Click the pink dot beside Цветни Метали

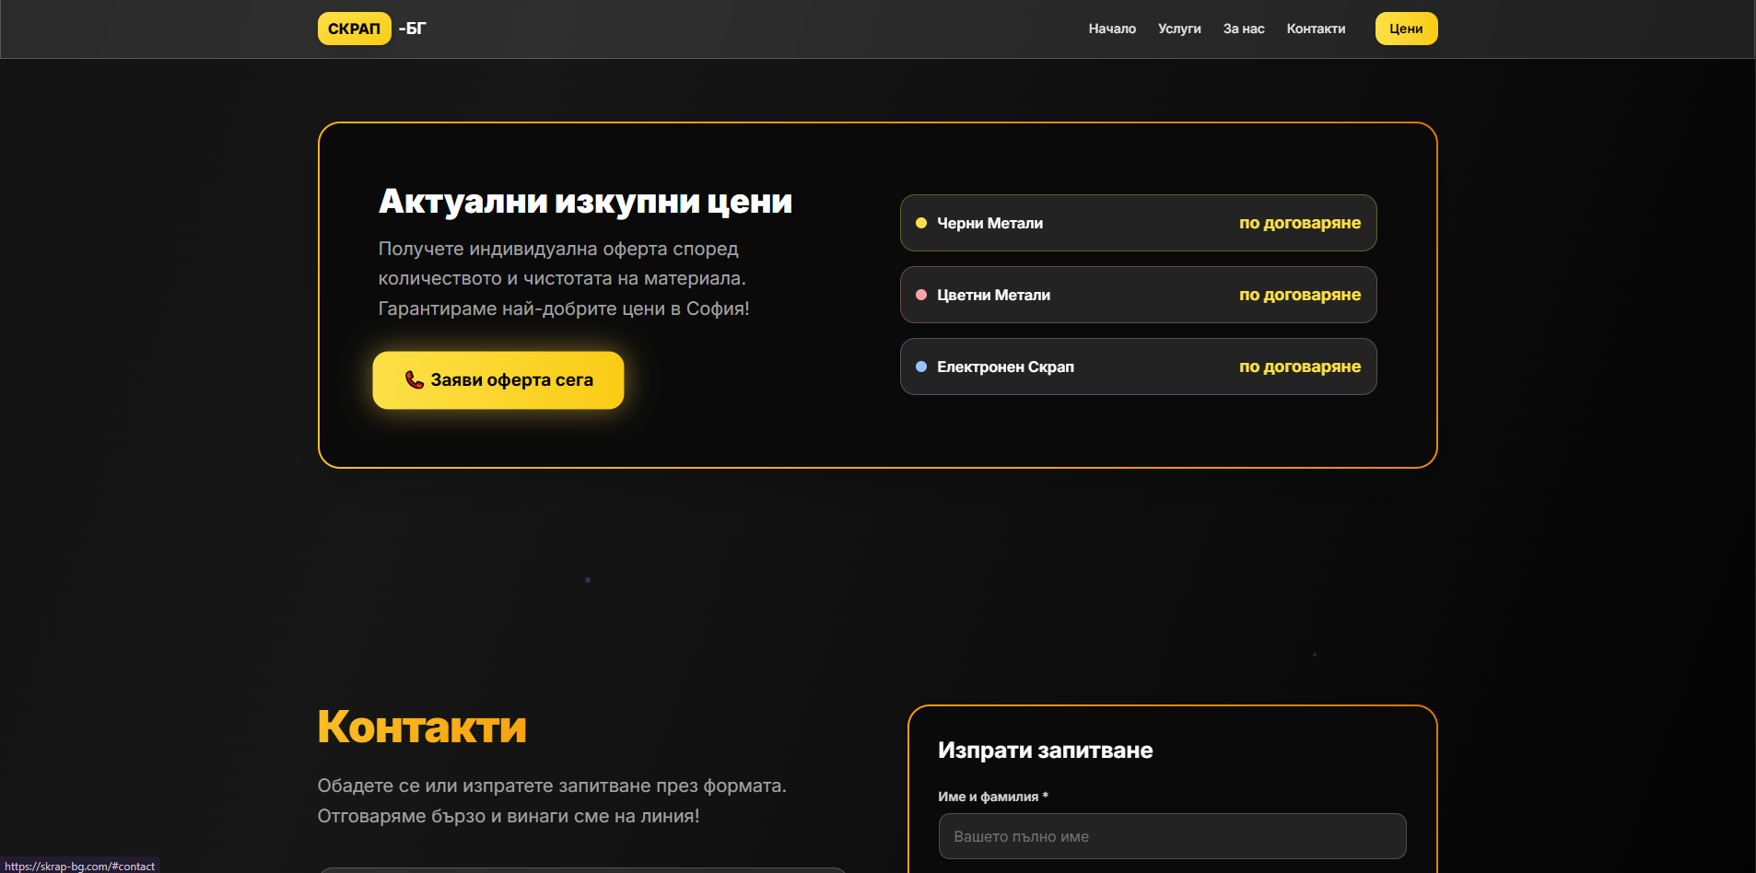[920, 295]
